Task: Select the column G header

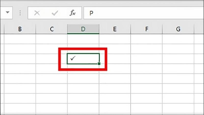Action: pos(178,29)
